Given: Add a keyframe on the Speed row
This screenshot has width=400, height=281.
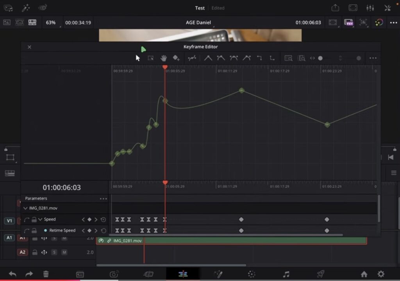Looking at the screenshot, I should pos(89,219).
